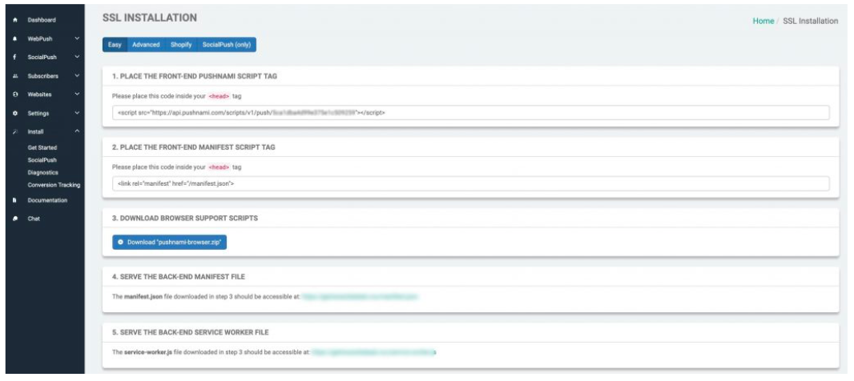This screenshot has width=854, height=381.
Task: Click the WebPush bell icon
Action: 15,38
